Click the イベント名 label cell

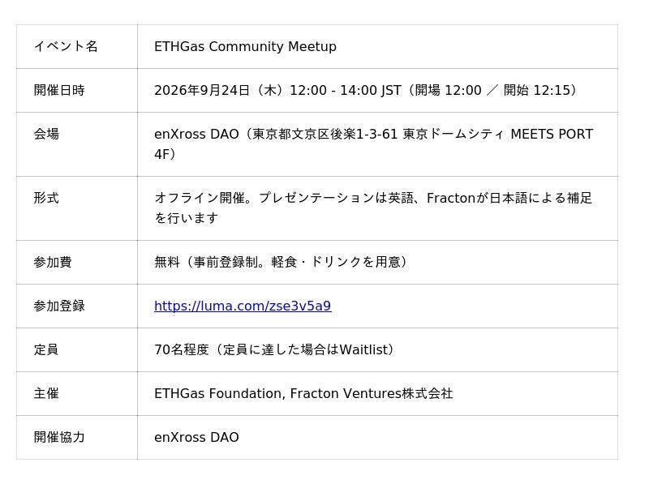tap(77, 46)
